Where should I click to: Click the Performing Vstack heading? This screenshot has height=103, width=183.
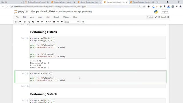(x=43, y=94)
